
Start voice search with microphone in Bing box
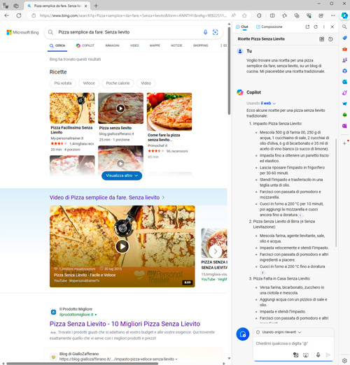point(205,32)
